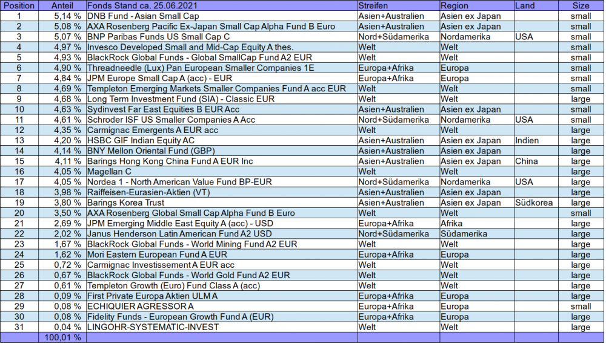Screen dimensions: 606x344
Task: Select 'DNB Fund - Asian Small Cap' cell
Action: pyautogui.click(x=222, y=16)
